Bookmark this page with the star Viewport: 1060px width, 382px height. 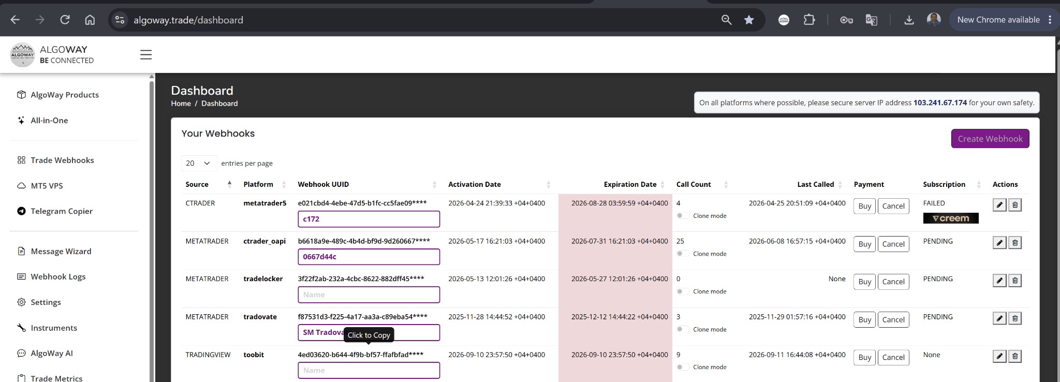pos(749,20)
